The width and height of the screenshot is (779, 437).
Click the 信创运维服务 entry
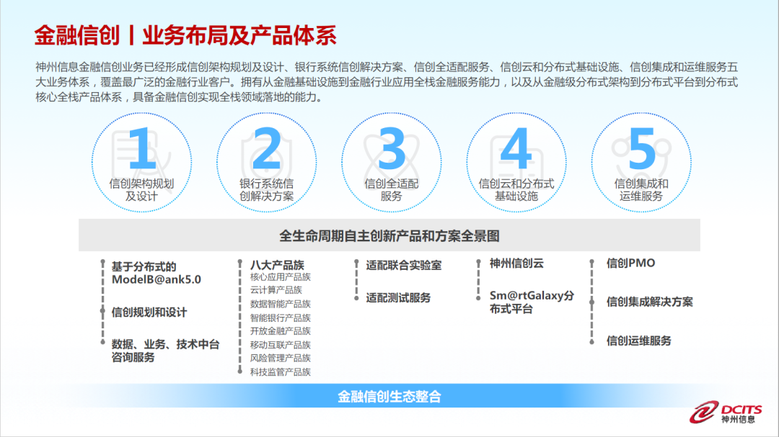point(638,341)
